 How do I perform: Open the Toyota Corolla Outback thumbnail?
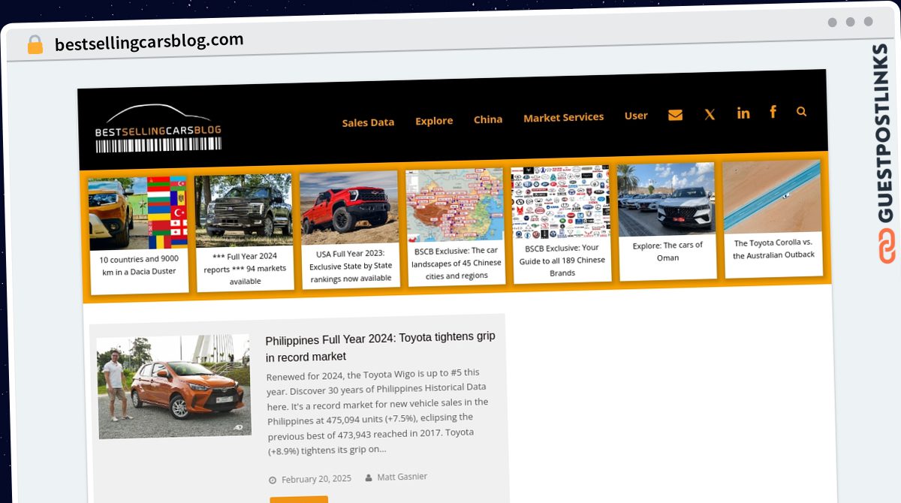click(772, 196)
